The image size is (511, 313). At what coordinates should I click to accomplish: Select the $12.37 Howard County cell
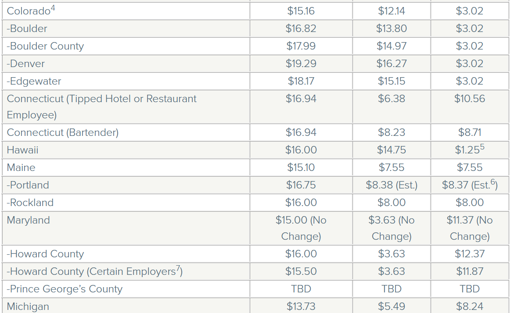[x=469, y=254]
